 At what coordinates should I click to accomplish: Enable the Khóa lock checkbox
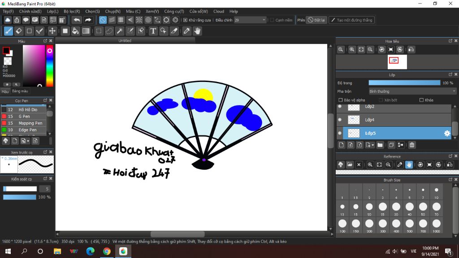tap(421, 100)
